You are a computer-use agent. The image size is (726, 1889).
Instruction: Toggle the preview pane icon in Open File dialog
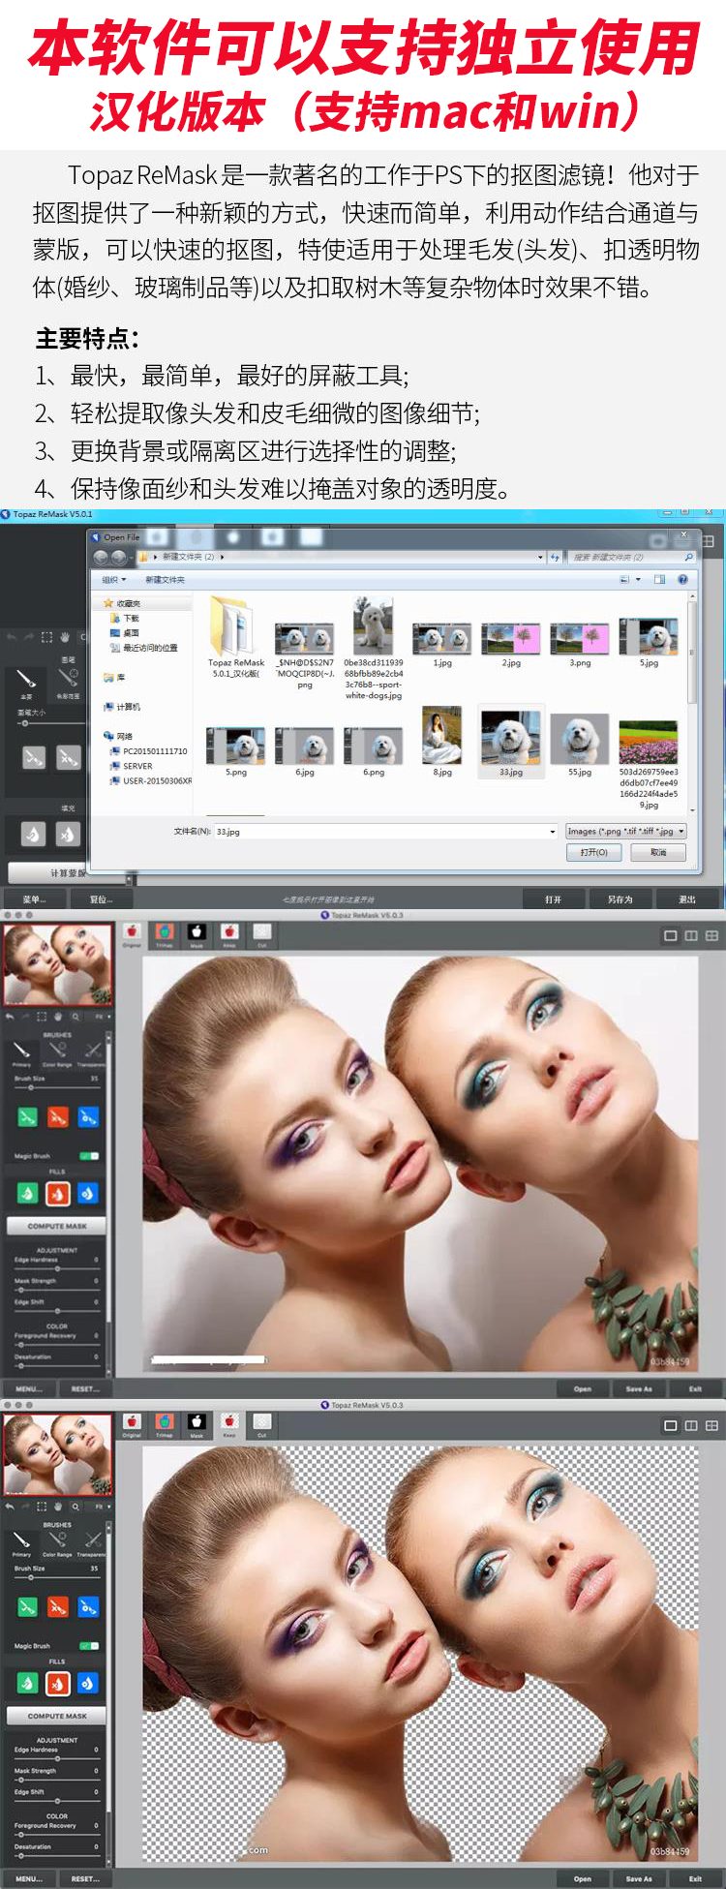click(x=659, y=580)
